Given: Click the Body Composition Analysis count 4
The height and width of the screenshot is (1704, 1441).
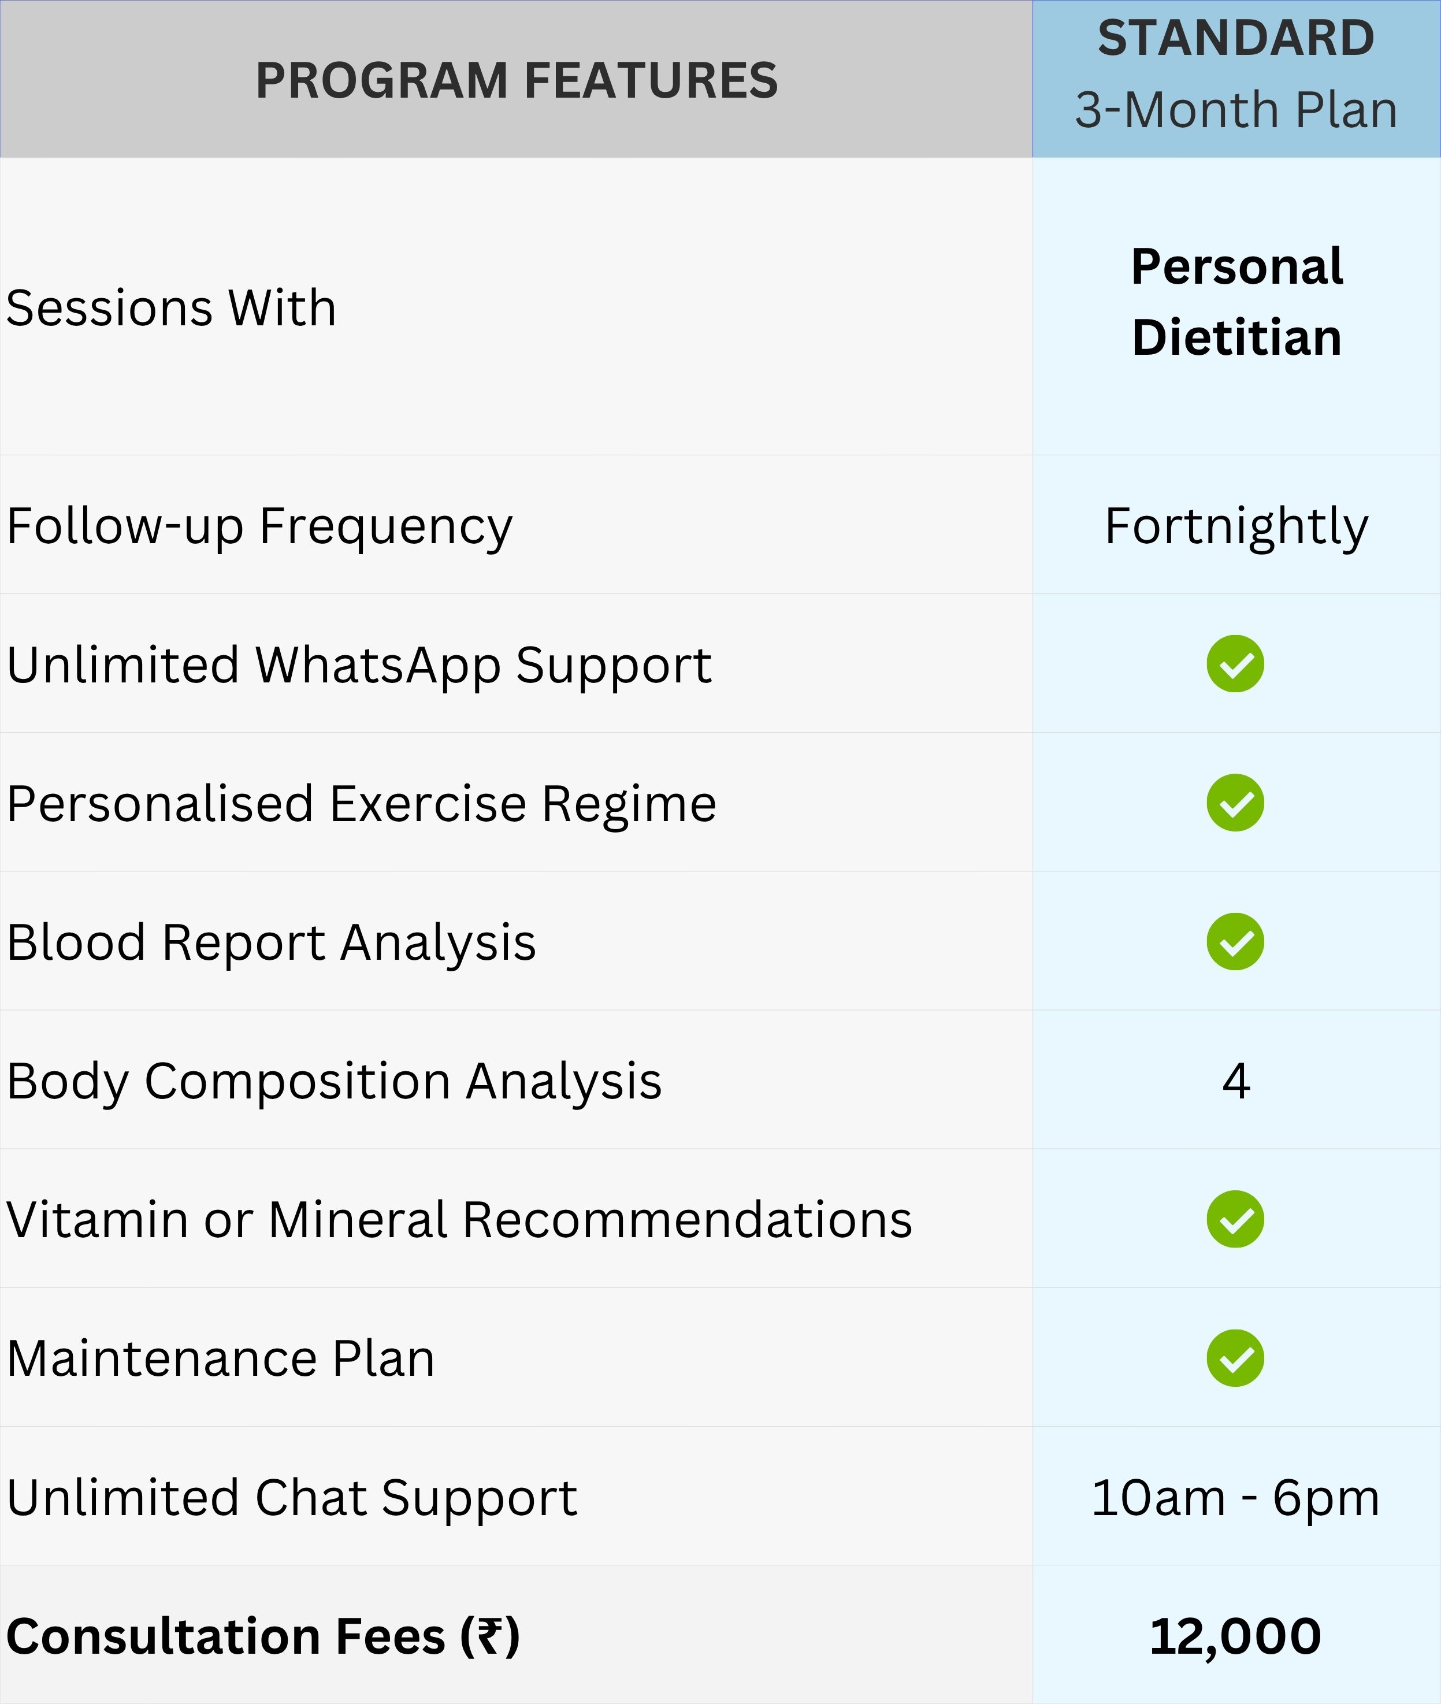Looking at the screenshot, I should point(1236,1081).
